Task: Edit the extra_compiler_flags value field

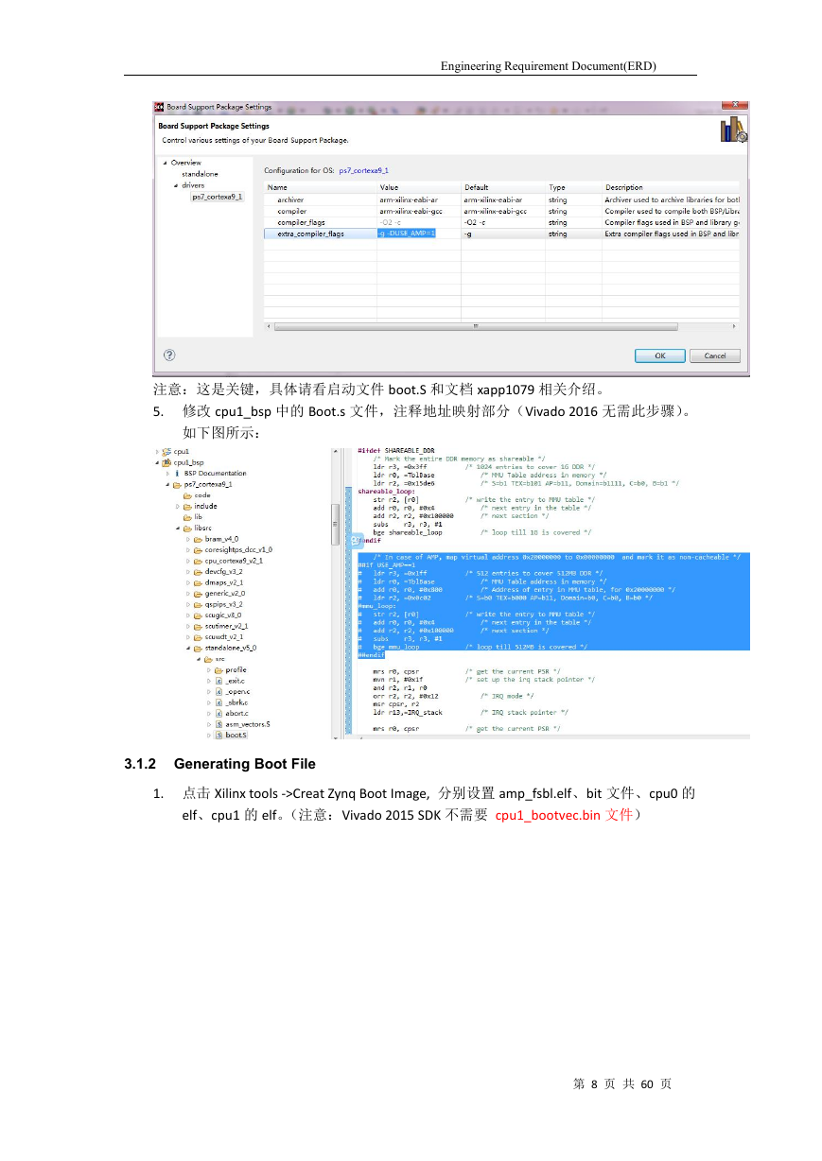Action: click(419, 234)
